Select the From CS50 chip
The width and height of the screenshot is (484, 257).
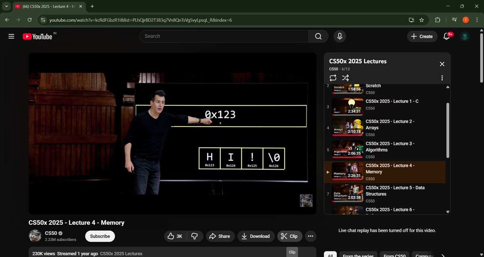point(394,255)
